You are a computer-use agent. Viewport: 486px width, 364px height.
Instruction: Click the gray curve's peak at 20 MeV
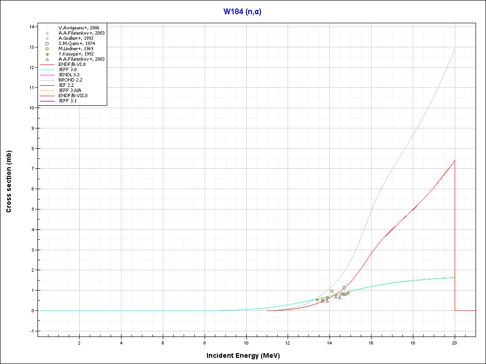click(455, 50)
